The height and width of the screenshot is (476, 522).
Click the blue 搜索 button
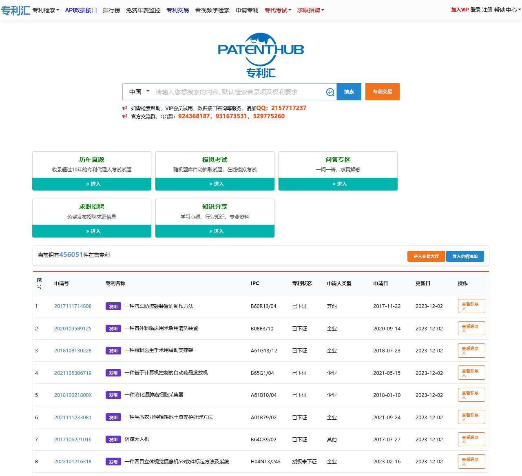coord(349,92)
